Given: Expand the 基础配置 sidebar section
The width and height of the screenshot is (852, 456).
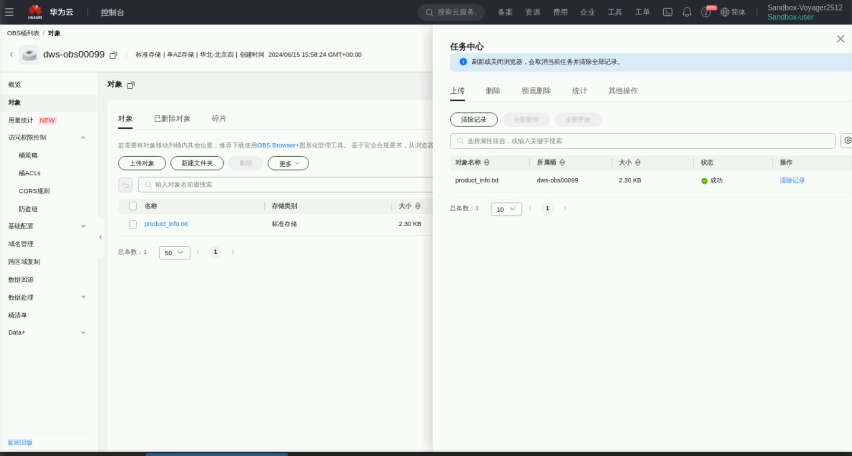Looking at the screenshot, I should point(83,226).
